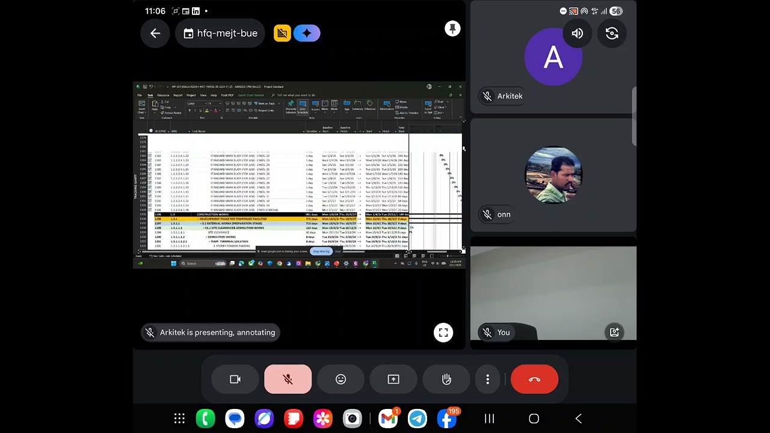
Task: Open the app drawer grid
Action: point(179,419)
